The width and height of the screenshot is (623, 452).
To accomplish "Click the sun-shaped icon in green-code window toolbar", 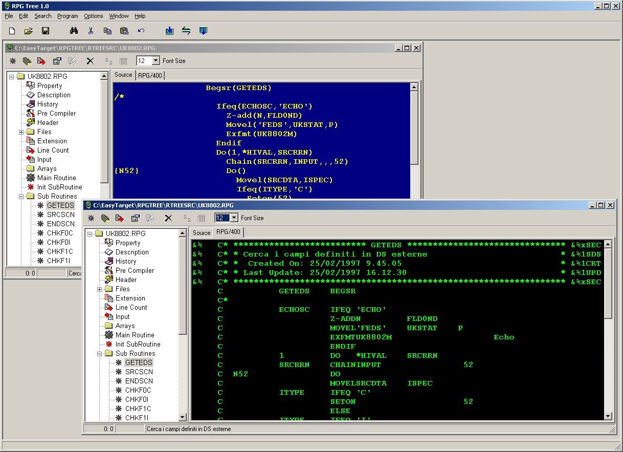I will click(91, 218).
